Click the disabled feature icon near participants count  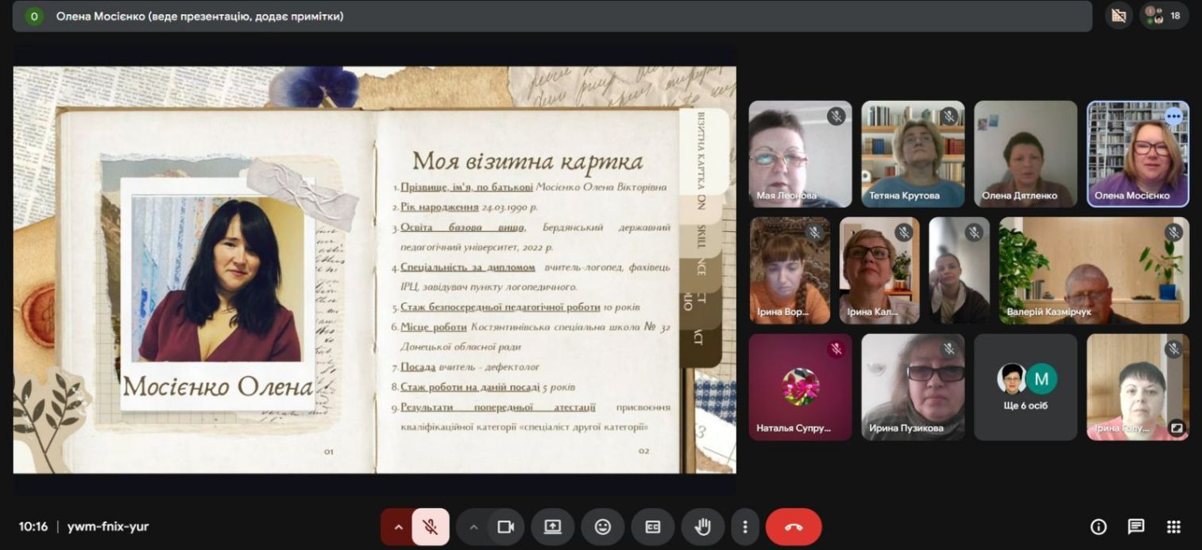1119,15
